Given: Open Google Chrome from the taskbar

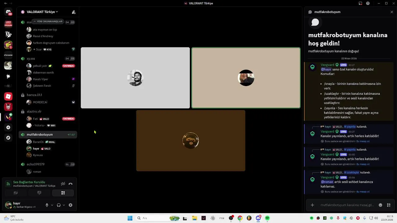Looking at the screenshot, I should pos(240,218).
